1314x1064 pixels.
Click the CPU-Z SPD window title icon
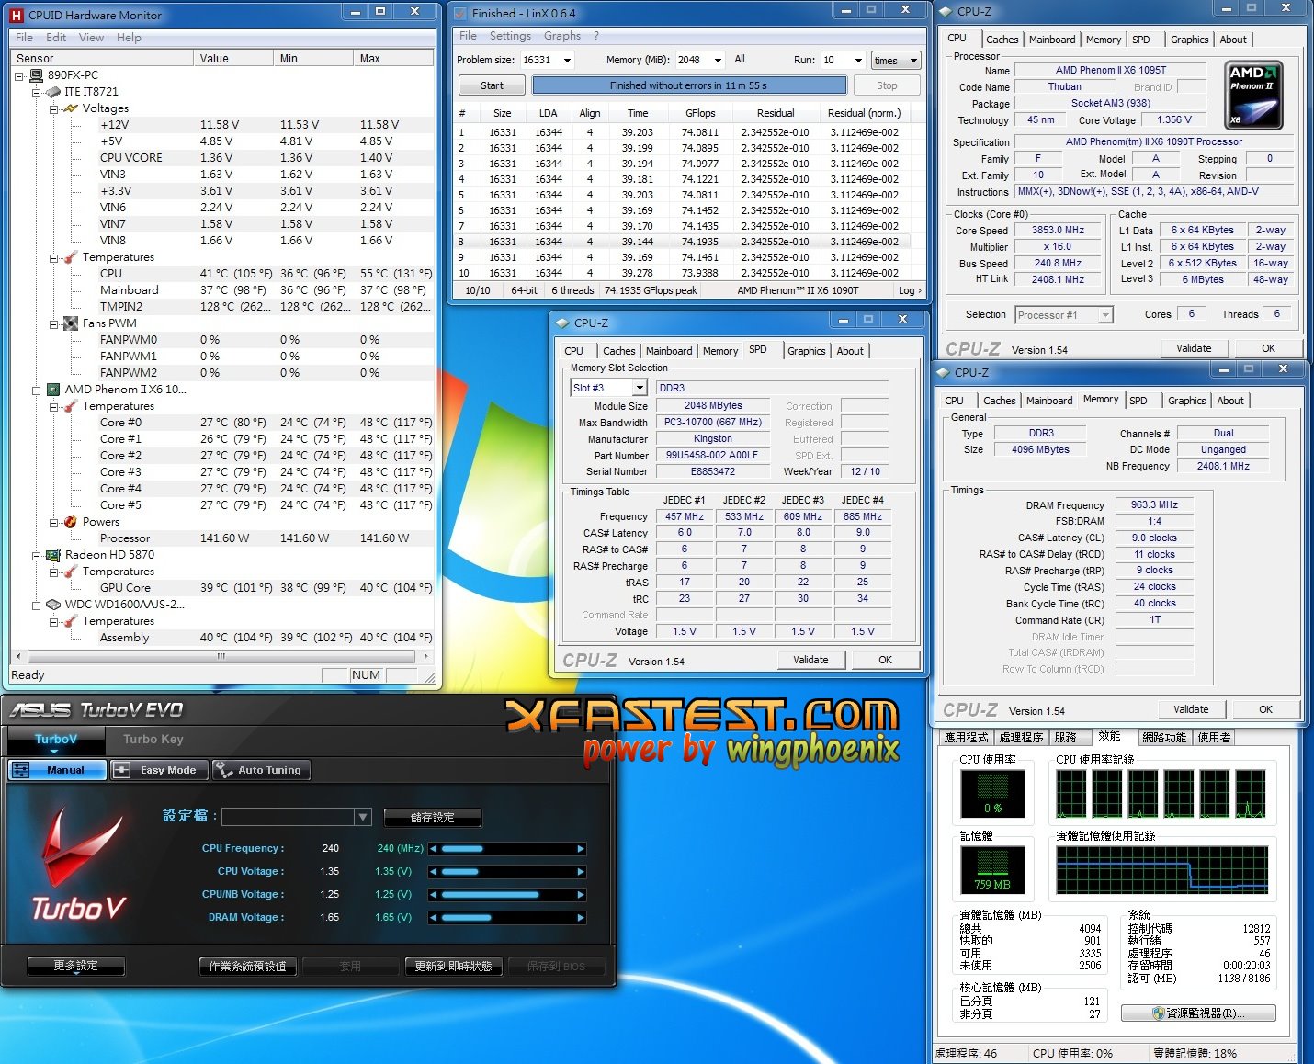[562, 323]
